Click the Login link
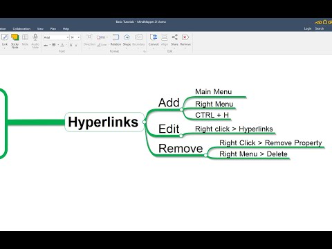 (x=308, y=28)
